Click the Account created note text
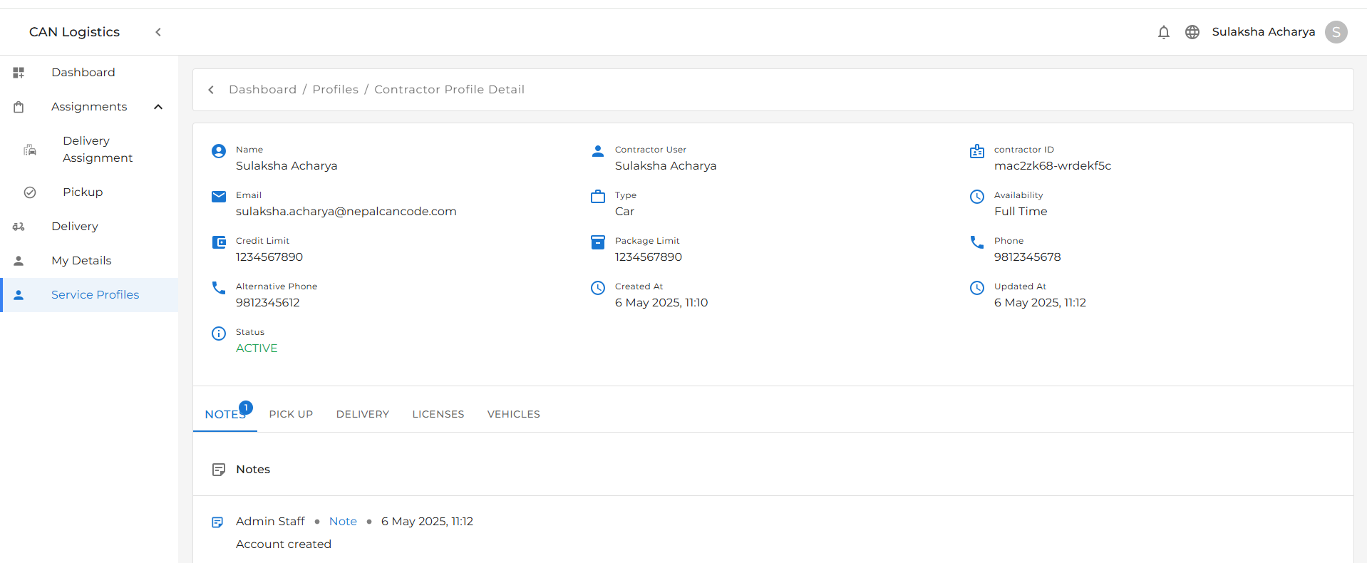 click(284, 544)
